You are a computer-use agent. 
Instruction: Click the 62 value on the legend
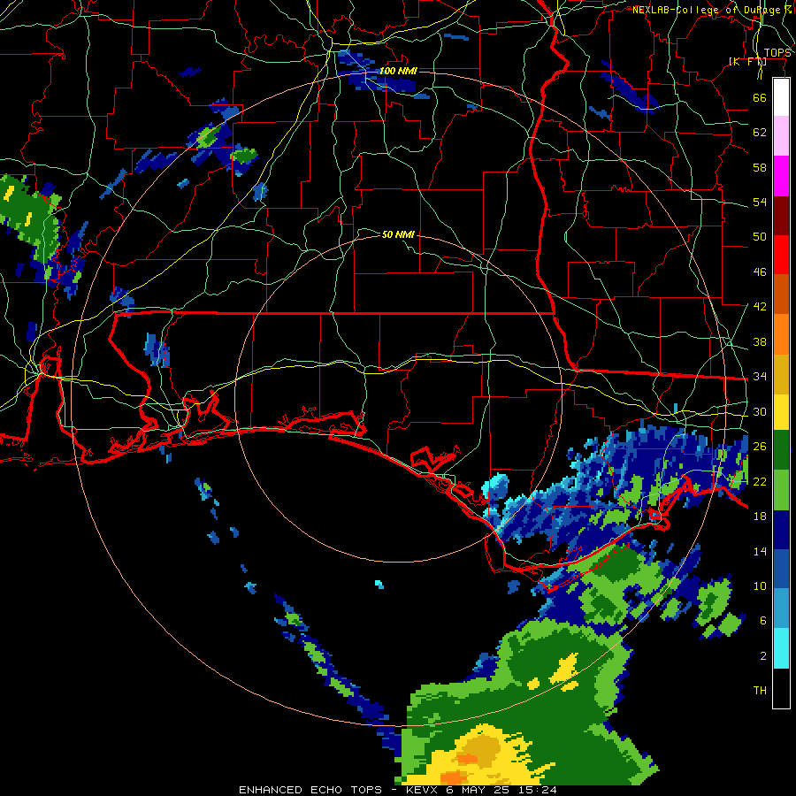click(x=760, y=133)
